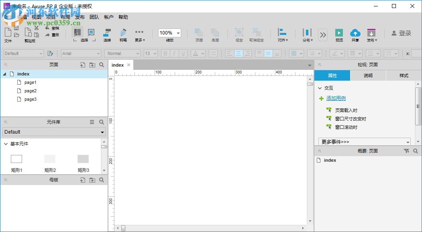Open the 团队 menu
Viewport: 422px width, 232px height.
94,17
